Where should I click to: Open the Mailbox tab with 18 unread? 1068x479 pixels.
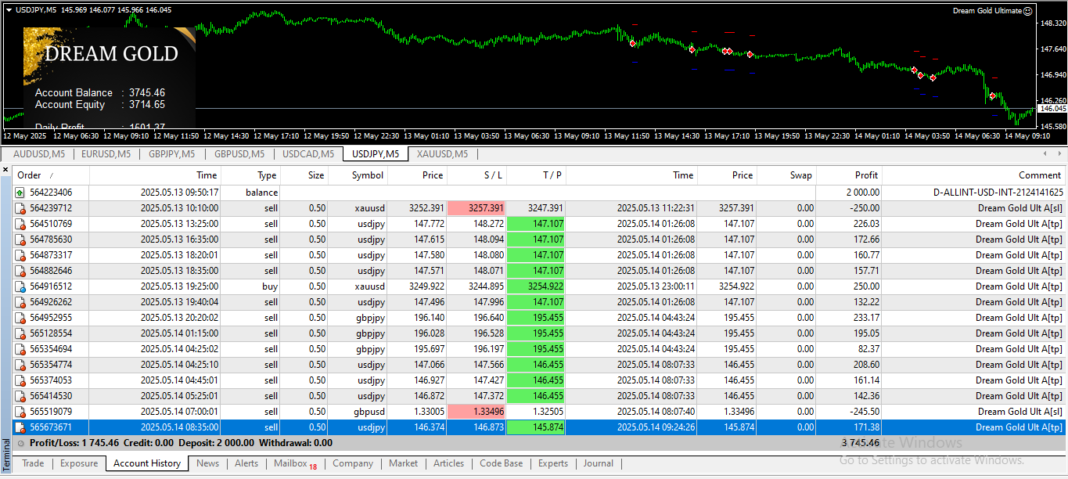coord(295,464)
